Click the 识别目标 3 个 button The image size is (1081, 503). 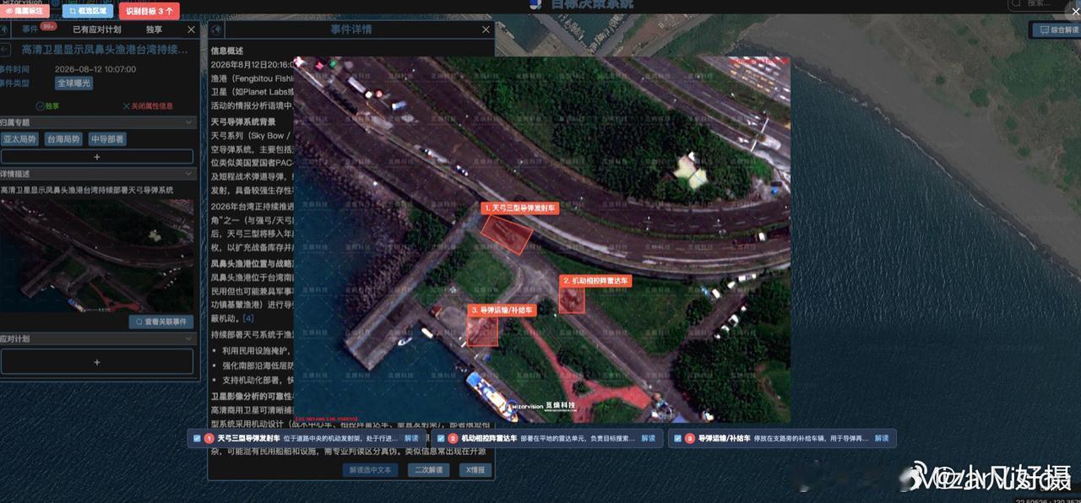tap(149, 11)
